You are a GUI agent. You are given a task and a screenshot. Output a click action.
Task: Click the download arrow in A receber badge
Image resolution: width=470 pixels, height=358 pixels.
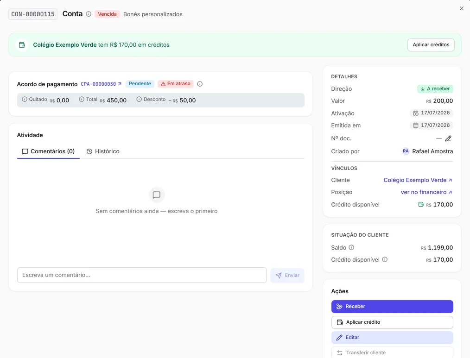click(x=423, y=89)
